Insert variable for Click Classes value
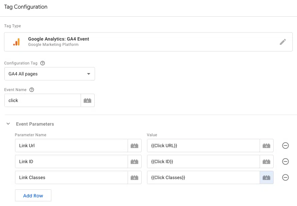This screenshot has height=206, width=297. click(266, 177)
